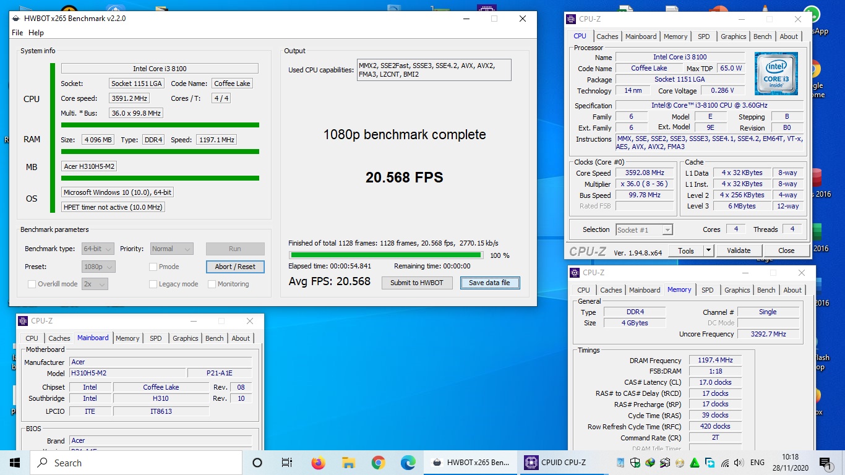Click the Close button in CPU-Z
845x475 pixels.
coord(787,250)
